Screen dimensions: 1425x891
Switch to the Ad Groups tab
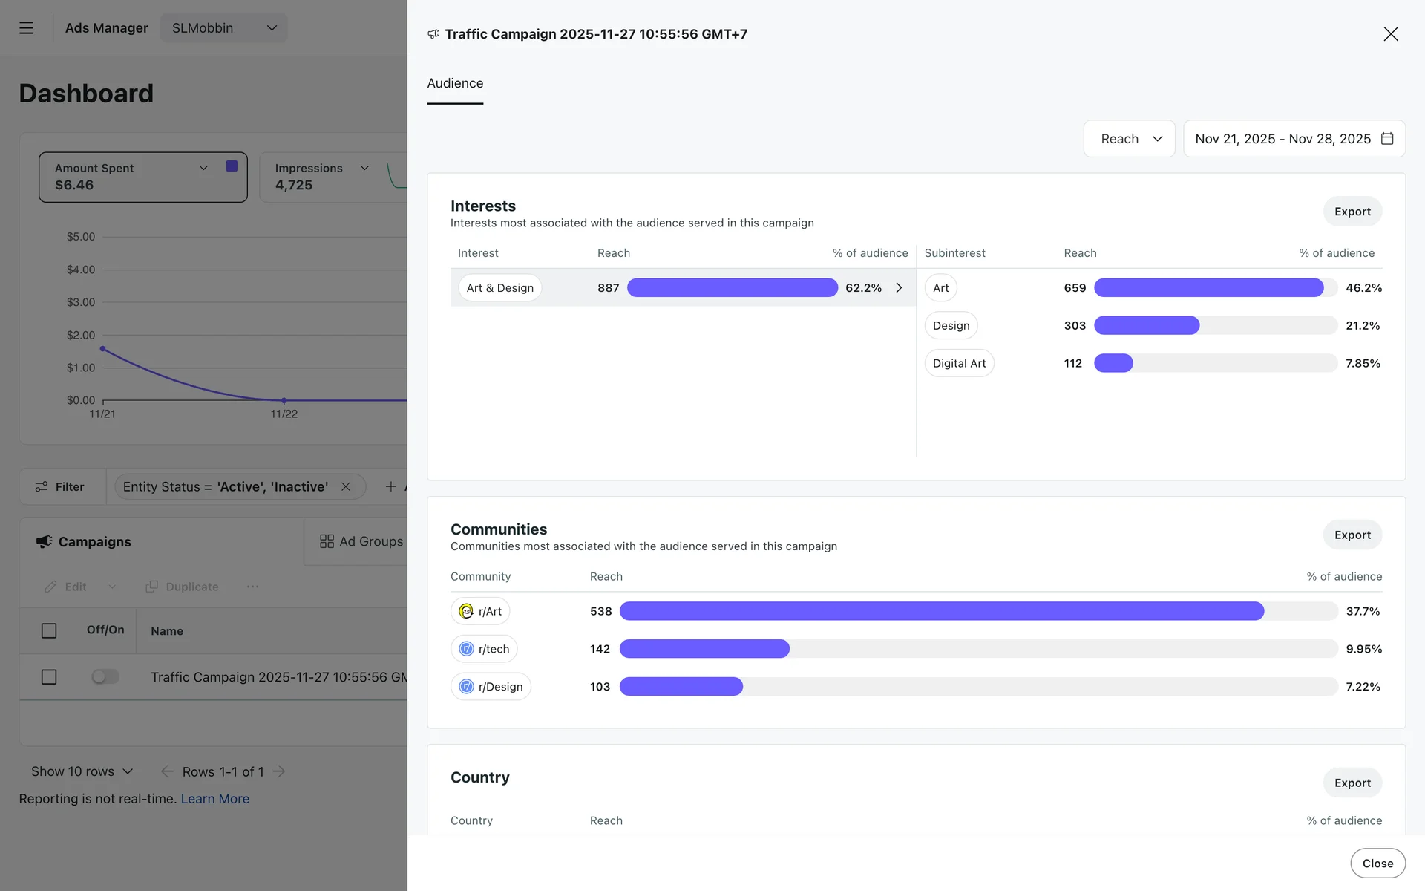click(361, 541)
